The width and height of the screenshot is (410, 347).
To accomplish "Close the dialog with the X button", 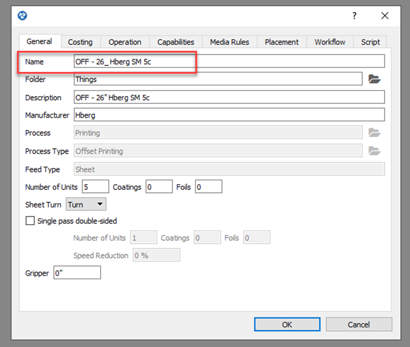I will click(385, 16).
